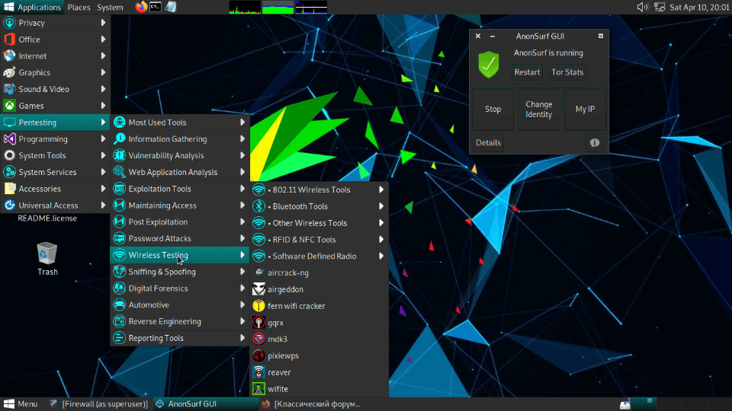Open Software Defined Radio submenu
Viewport: 732px width, 411px height.
[x=319, y=256]
